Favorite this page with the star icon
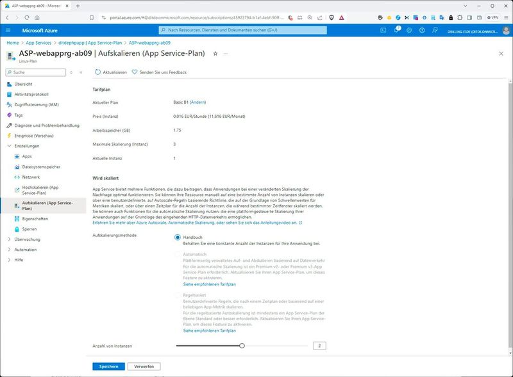Screen dimensions: 513x377 pyautogui.click(x=215, y=54)
